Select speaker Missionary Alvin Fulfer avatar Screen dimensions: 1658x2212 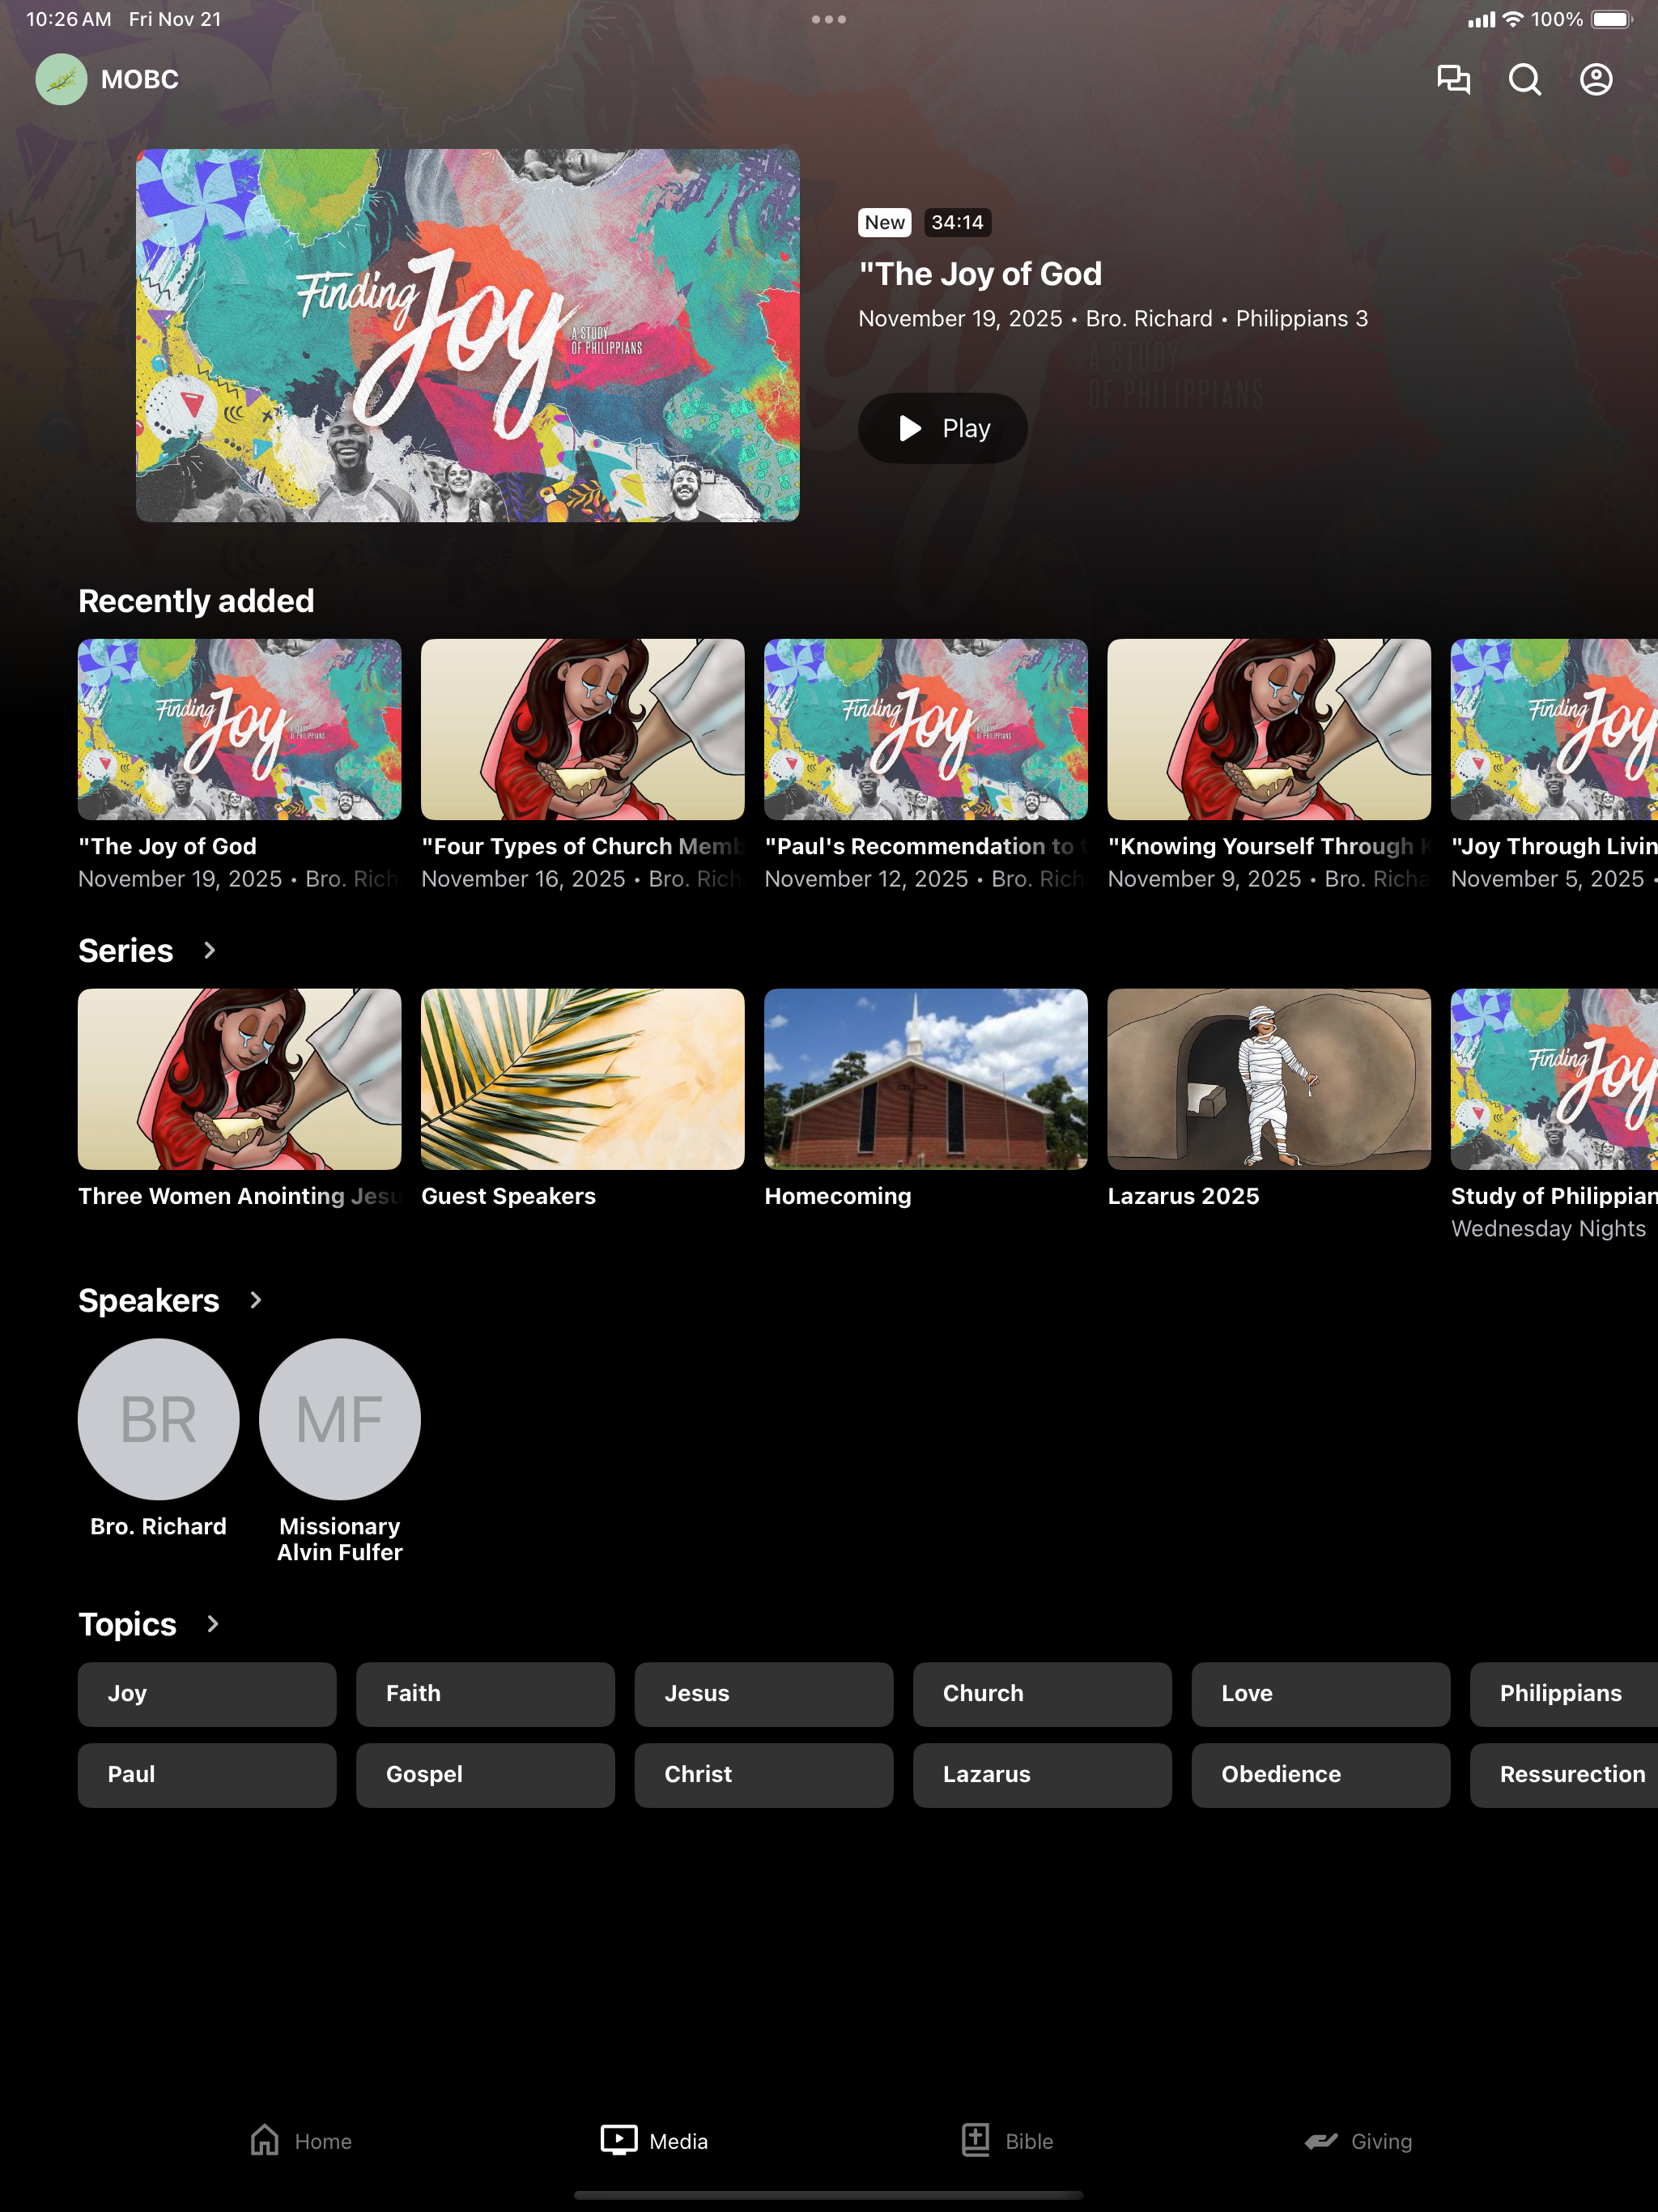340,1419
